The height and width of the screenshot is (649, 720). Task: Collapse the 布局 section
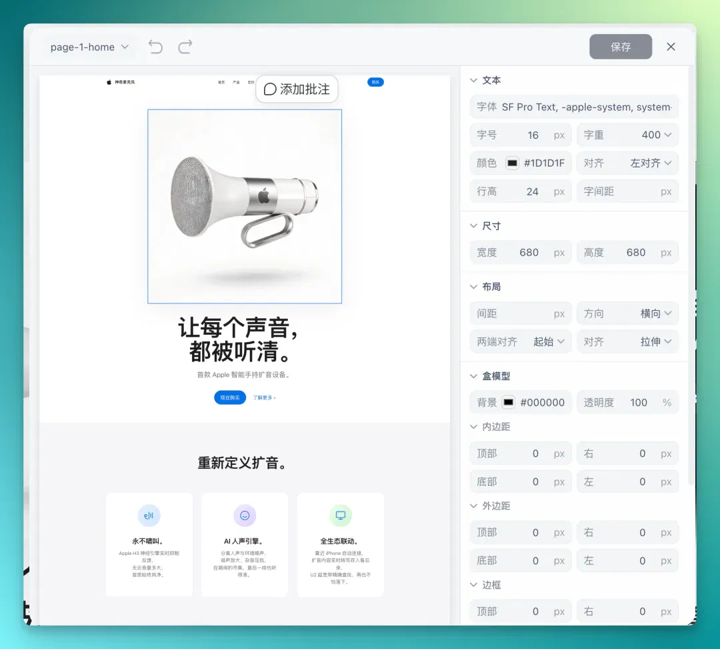[473, 287]
